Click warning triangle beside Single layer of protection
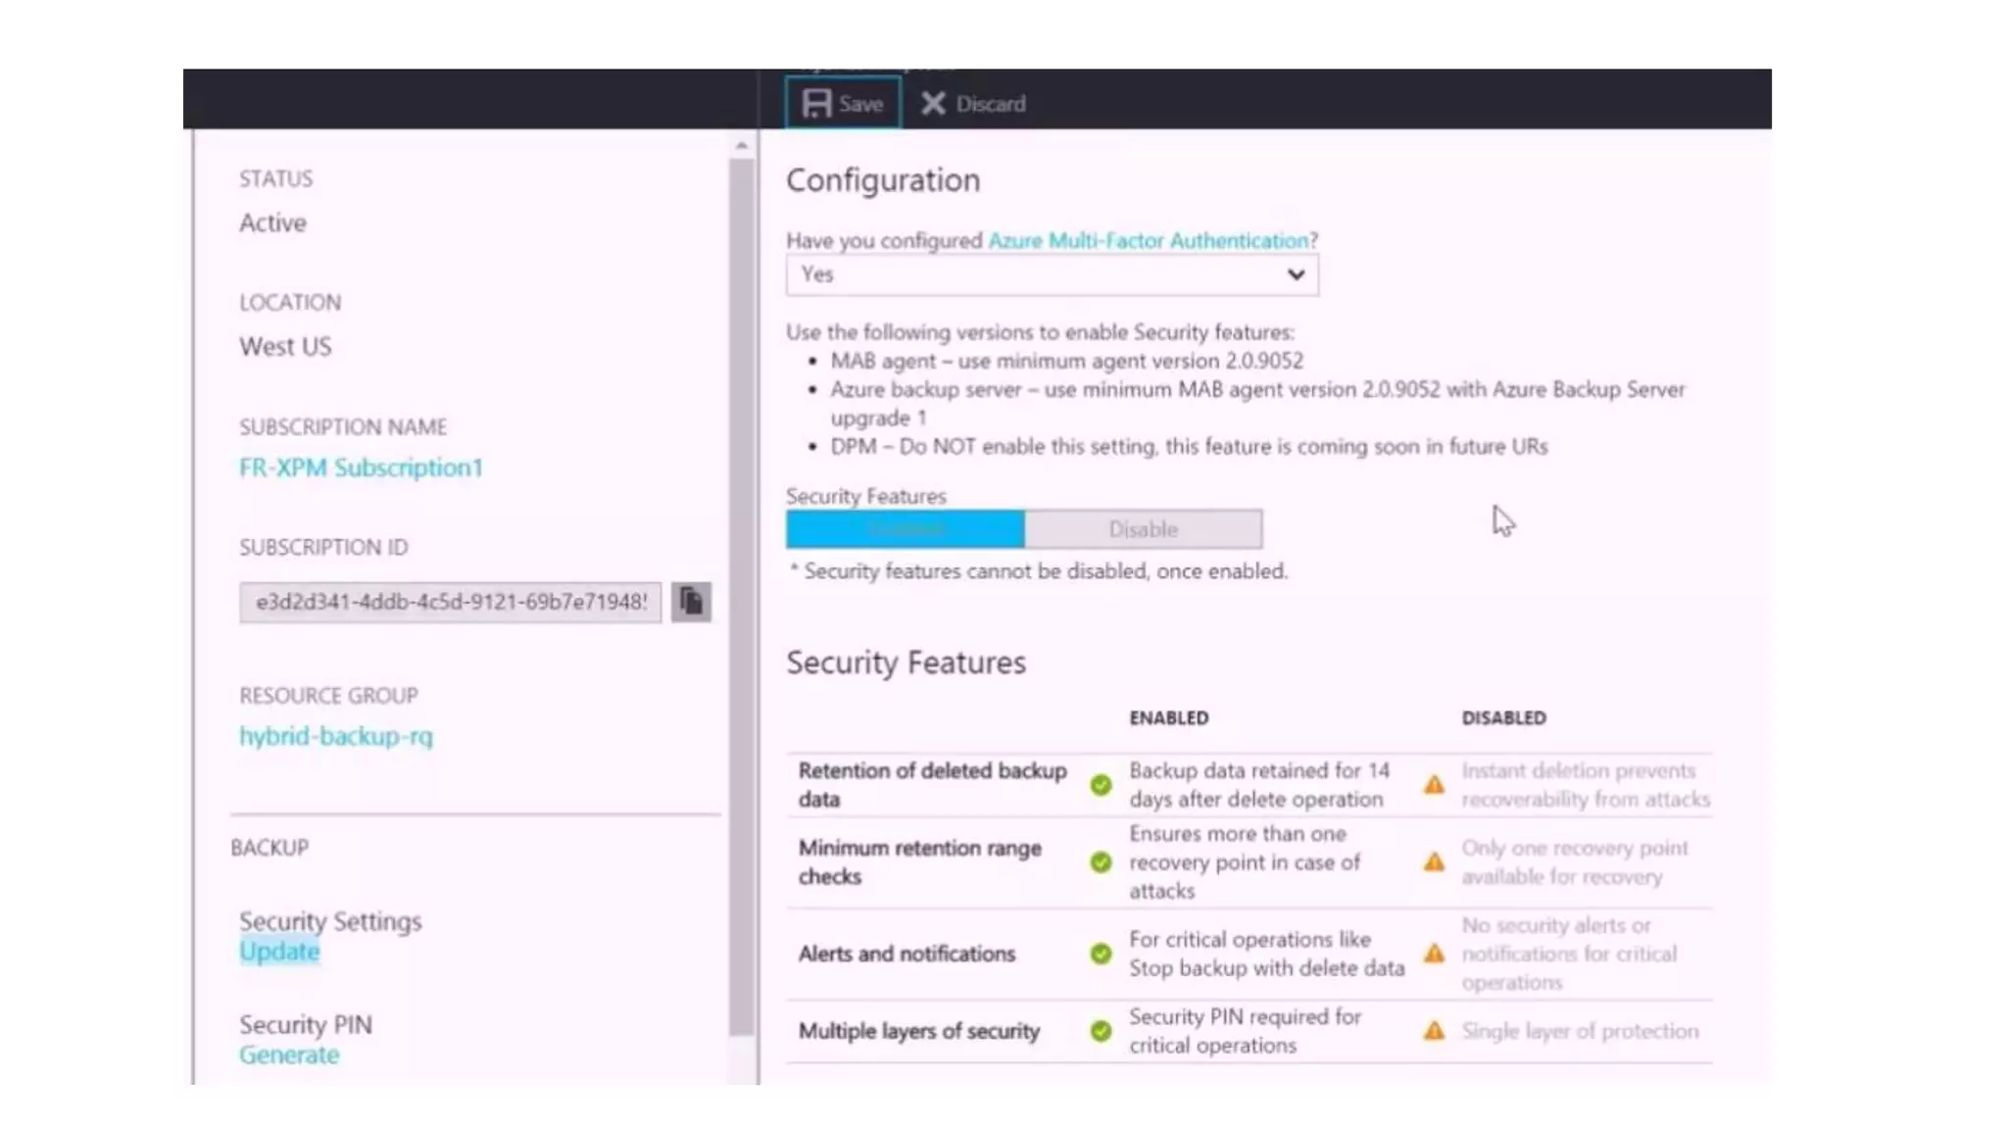Viewport: 2007px width, 1129px height. [x=1434, y=1031]
